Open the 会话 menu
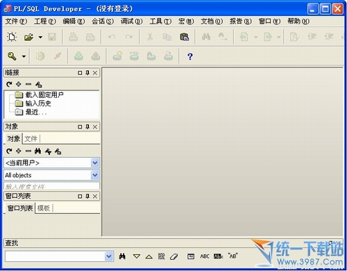 (103, 22)
